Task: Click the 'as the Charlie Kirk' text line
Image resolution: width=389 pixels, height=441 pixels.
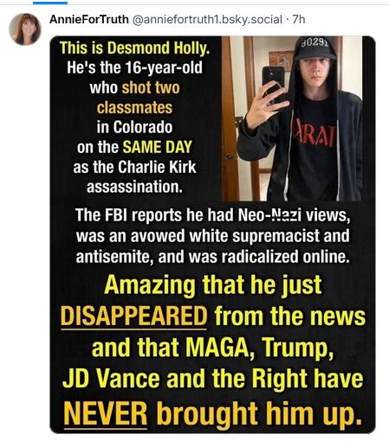Action: [134, 167]
